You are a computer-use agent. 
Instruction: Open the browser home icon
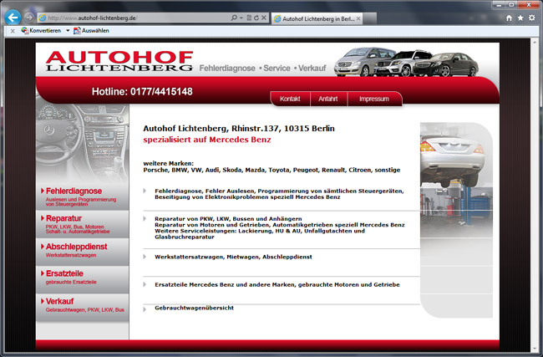click(x=509, y=18)
